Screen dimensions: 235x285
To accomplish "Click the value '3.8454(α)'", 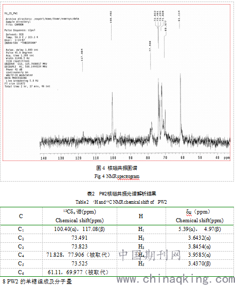I will click(x=200, y=246).
